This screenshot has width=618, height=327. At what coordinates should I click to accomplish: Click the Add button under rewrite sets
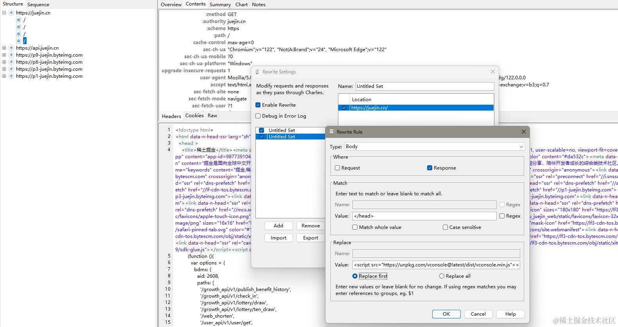point(278,226)
